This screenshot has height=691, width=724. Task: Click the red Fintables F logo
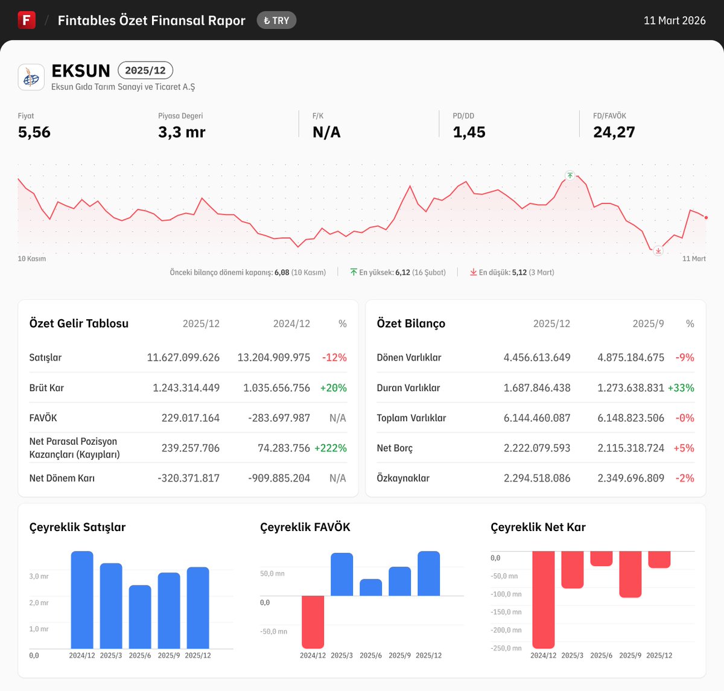[27, 20]
